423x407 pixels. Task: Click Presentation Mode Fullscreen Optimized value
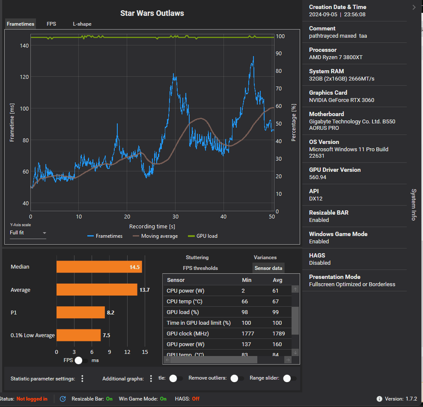coord(352,284)
